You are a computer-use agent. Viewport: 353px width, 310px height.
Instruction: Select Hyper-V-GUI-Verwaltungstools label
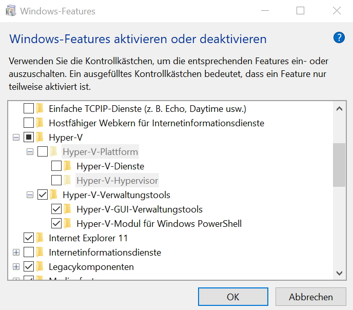tap(140, 209)
